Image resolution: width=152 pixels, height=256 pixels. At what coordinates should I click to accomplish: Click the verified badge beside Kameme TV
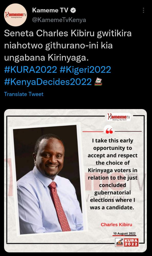pyautogui.click(x=73, y=10)
